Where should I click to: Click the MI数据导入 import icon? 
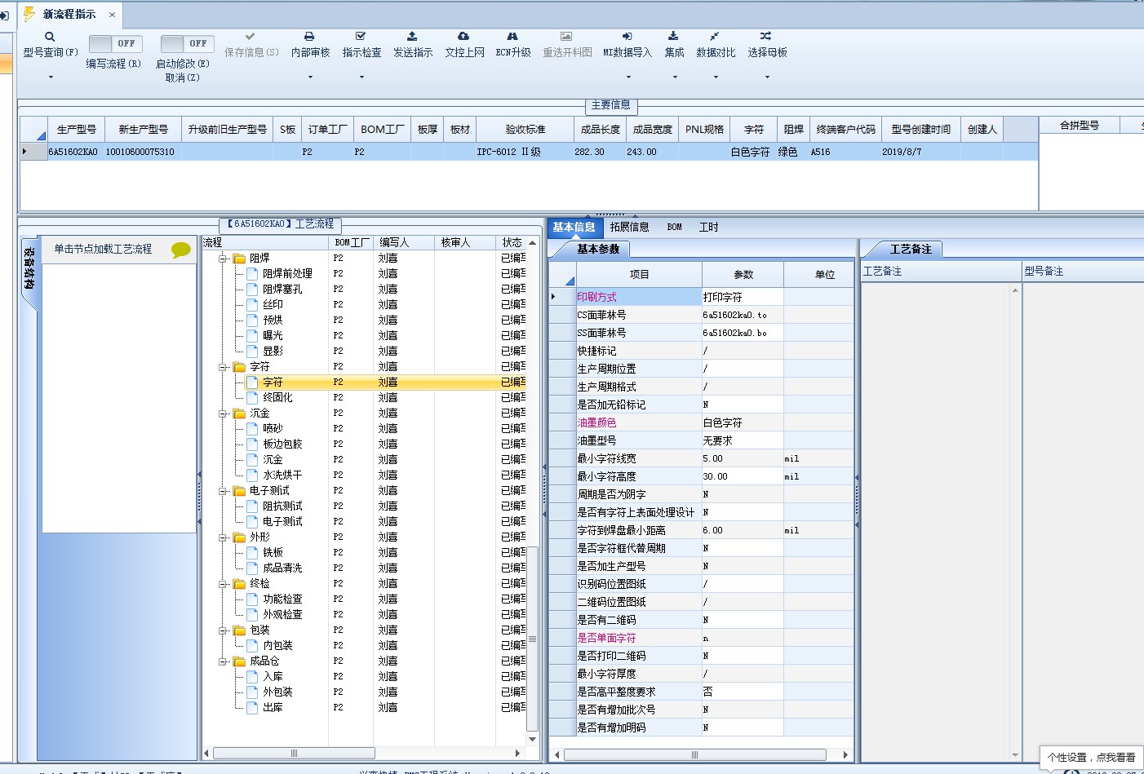(627, 37)
